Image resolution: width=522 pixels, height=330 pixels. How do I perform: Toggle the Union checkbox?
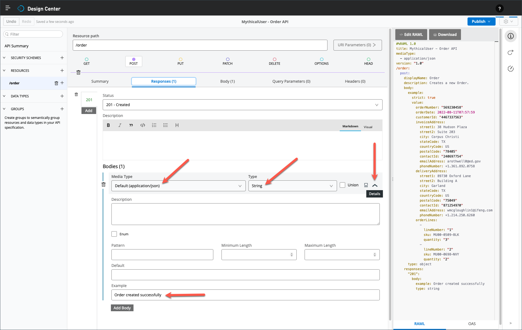tap(342, 185)
